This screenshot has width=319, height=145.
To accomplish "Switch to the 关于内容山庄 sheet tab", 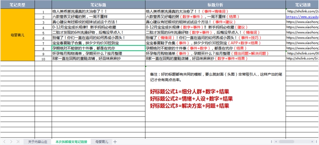I will click(x=37, y=142).
